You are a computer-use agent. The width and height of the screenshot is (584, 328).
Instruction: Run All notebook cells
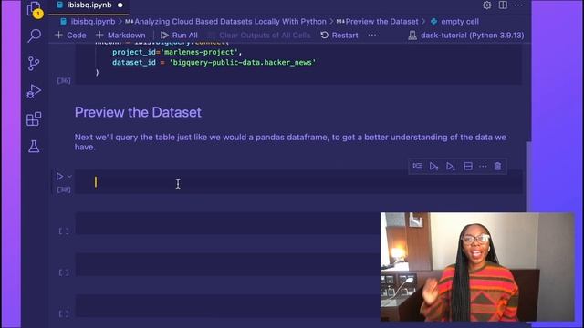[x=179, y=36]
